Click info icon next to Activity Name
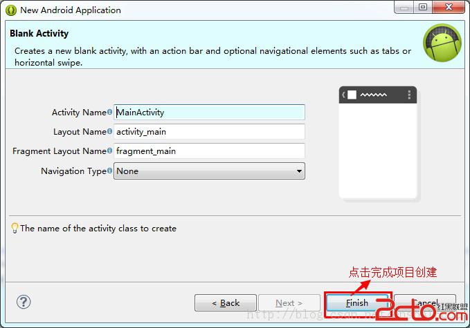 [109, 112]
